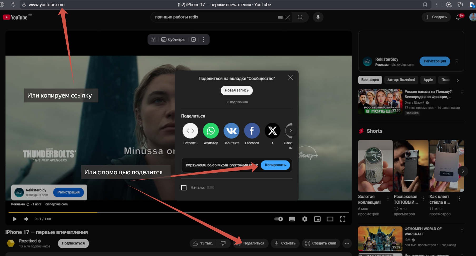Click the 'Новая запись' button
Screen dimensions: 476x256
(237, 90)
